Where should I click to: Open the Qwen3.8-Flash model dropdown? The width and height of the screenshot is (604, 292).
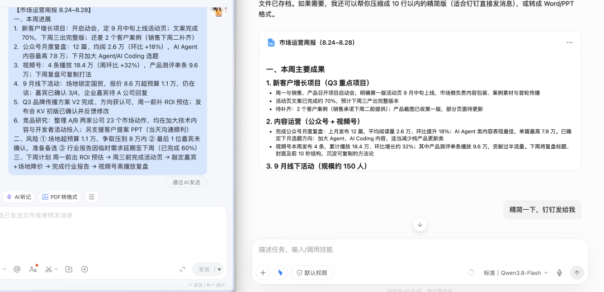click(516, 273)
